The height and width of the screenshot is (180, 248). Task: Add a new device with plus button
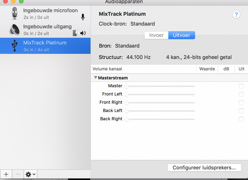pyautogui.click(x=6, y=174)
